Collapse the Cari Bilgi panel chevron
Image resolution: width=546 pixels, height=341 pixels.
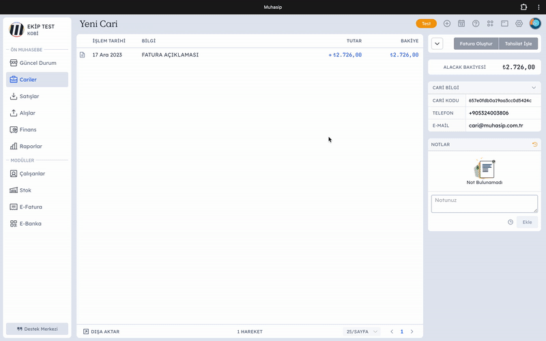point(534,87)
